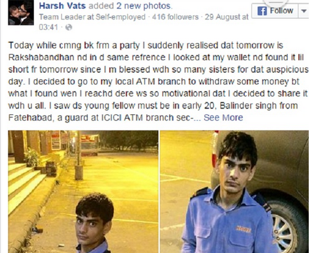Viewport: 310px width, 253px height.
Task: Open the Harsh Vats profile name link
Action: coord(62,6)
